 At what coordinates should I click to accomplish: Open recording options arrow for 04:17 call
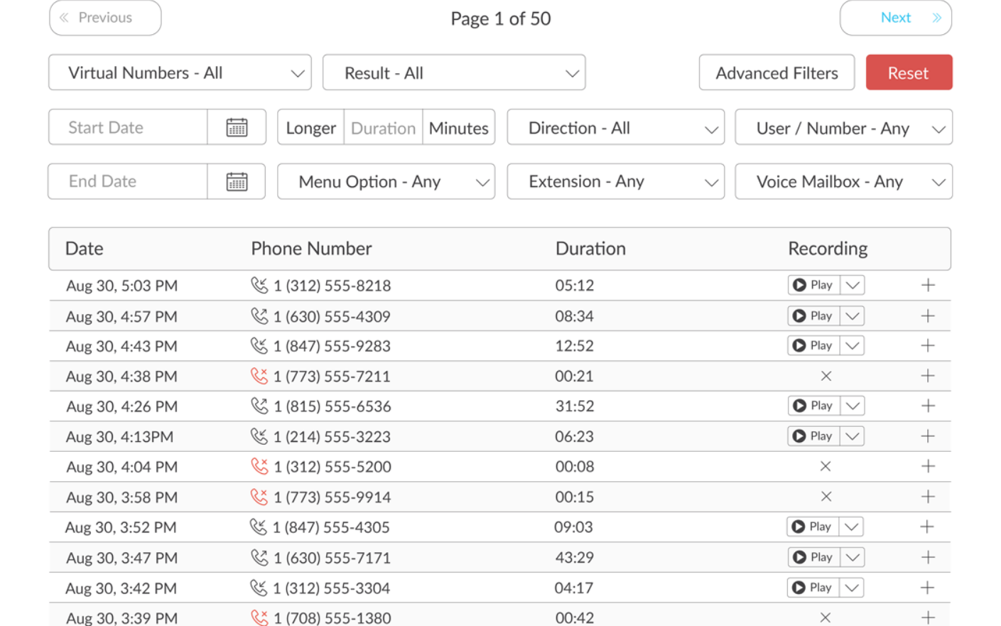[x=851, y=588]
